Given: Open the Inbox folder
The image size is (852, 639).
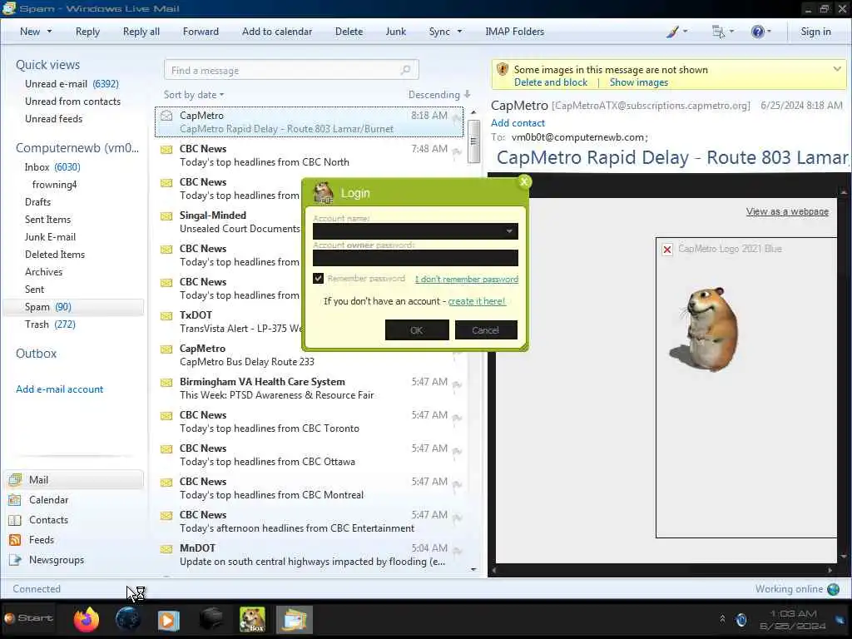Looking at the screenshot, I should [x=52, y=167].
